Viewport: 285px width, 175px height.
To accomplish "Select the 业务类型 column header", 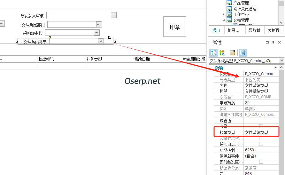I will point(109,59).
